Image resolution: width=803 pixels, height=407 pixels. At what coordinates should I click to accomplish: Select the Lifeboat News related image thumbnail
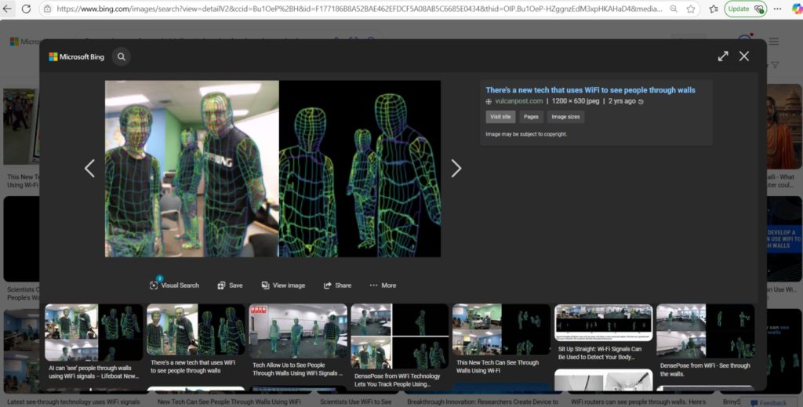click(x=93, y=332)
